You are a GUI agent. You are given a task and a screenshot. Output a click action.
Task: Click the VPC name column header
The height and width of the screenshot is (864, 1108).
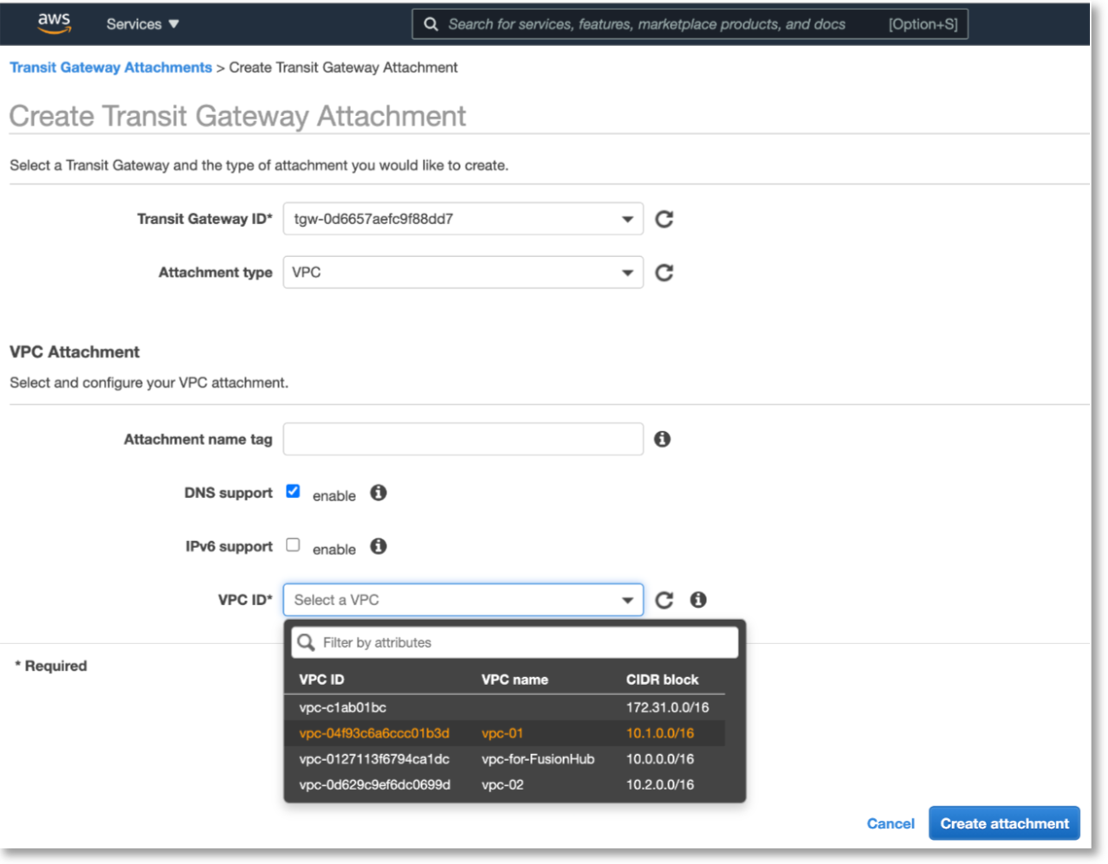click(515, 680)
